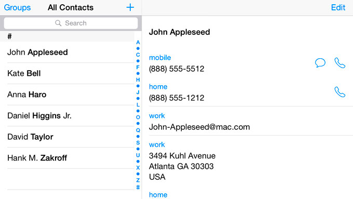353x199 pixels.
Task: Focus the Search contacts field
Action: pos(71,23)
